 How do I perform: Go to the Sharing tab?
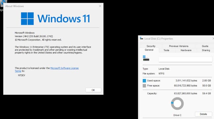pos(206,50)
